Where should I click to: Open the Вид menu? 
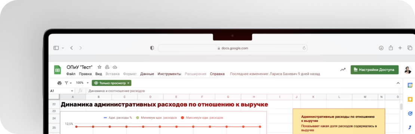click(98, 74)
